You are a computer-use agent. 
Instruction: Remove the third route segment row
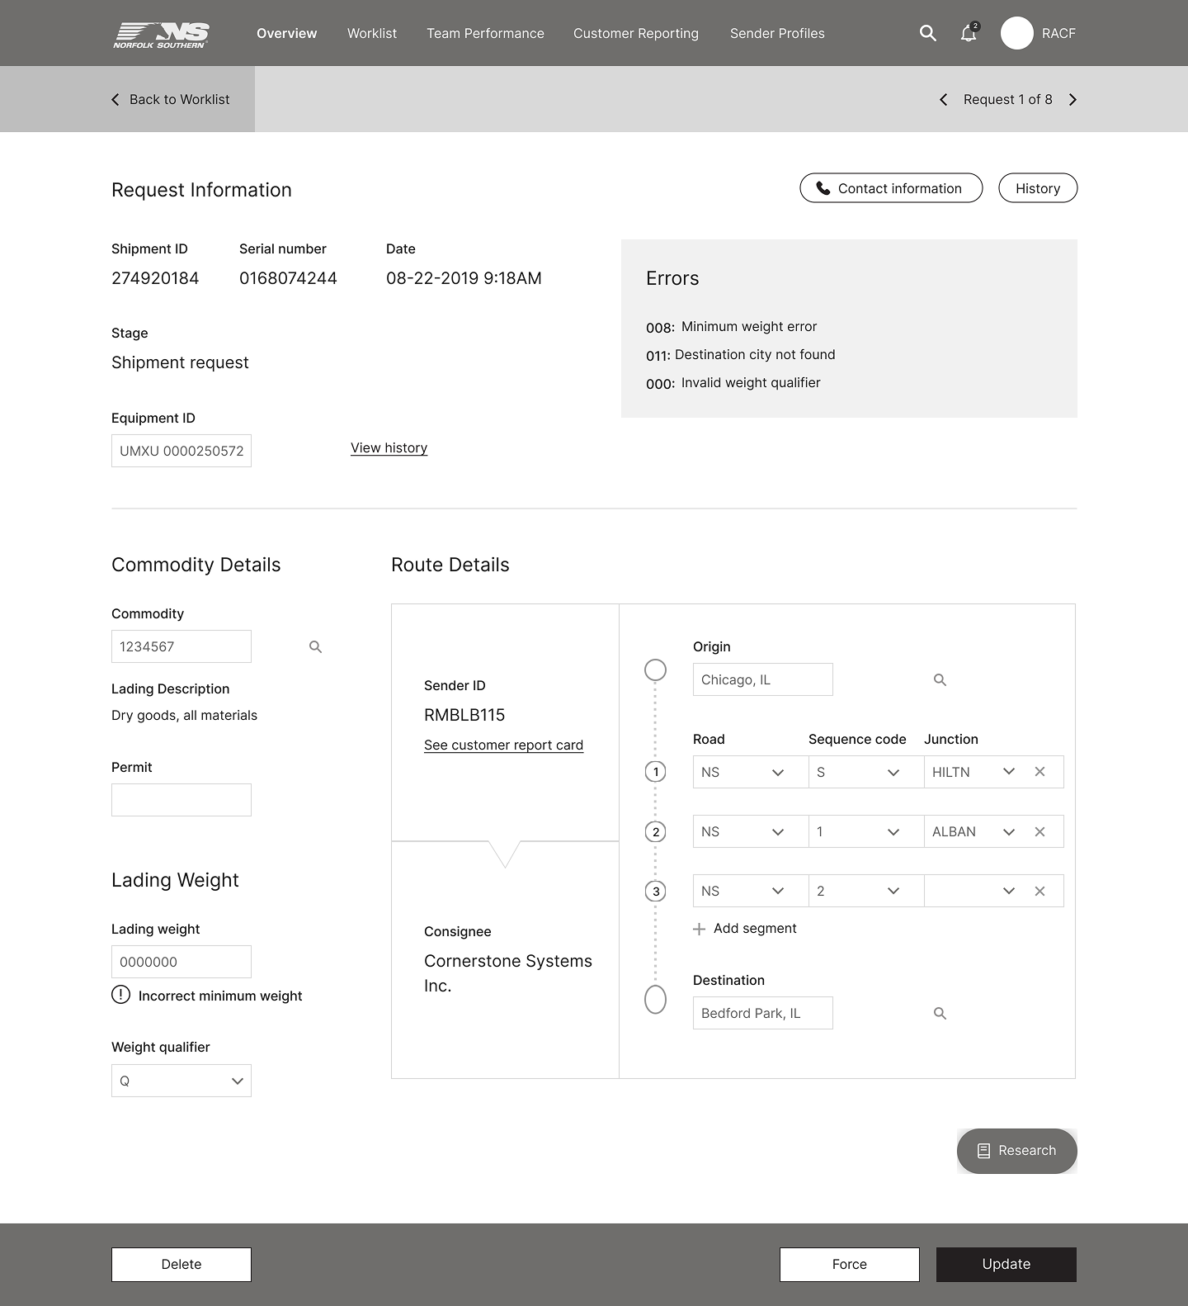1039,891
